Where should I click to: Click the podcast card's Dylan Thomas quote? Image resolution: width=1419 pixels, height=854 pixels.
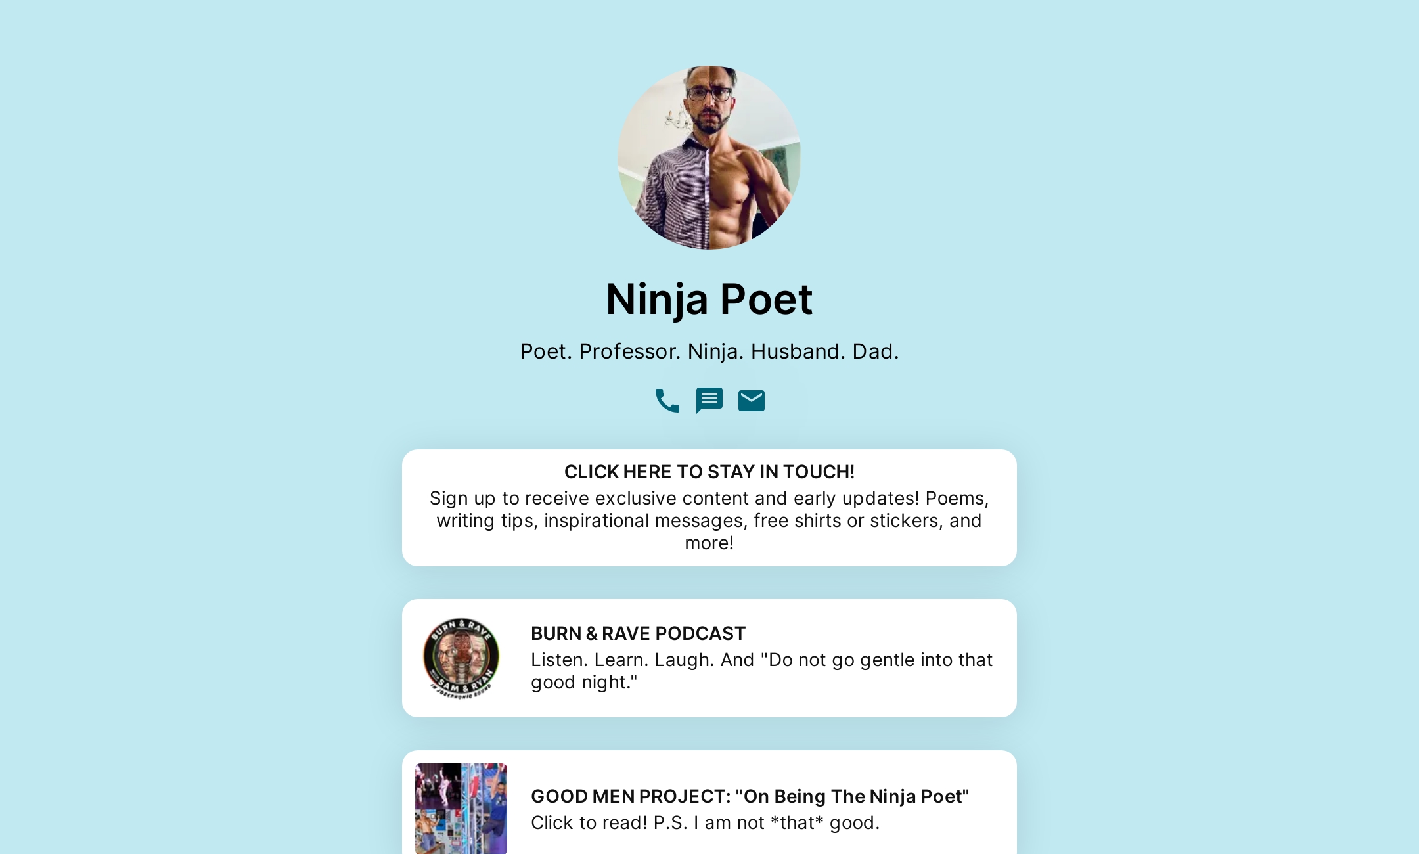pyautogui.click(x=762, y=671)
